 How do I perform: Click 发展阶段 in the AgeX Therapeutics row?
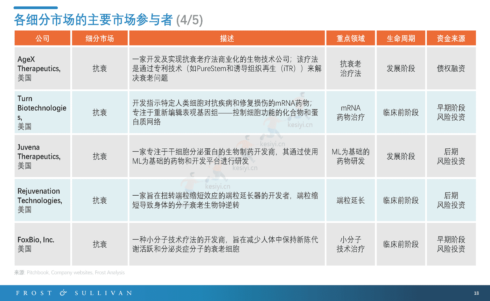[x=401, y=68]
